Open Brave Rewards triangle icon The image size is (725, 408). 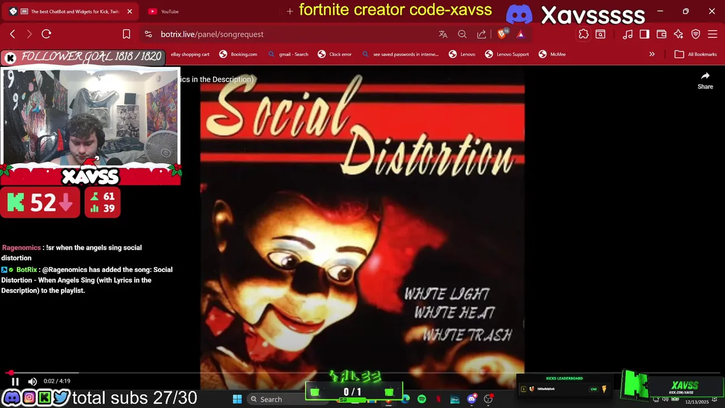point(521,34)
